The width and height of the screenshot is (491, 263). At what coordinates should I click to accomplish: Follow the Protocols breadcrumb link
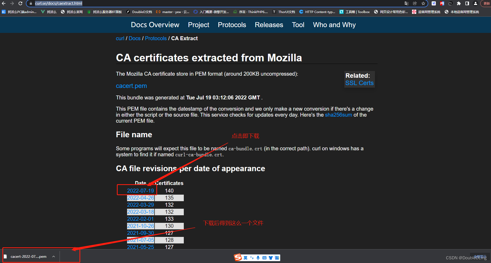(x=156, y=38)
